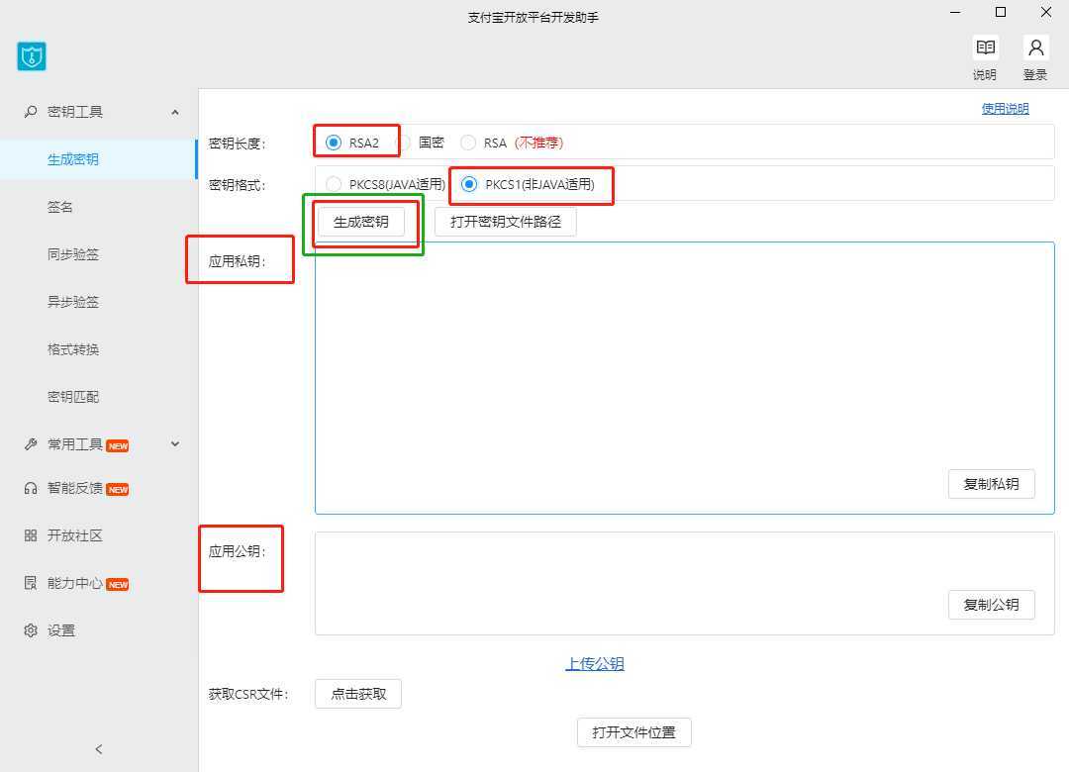Click the 常用工具 wrench icon
This screenshot has width=1069, height=772.
click(x=30, y=444)
